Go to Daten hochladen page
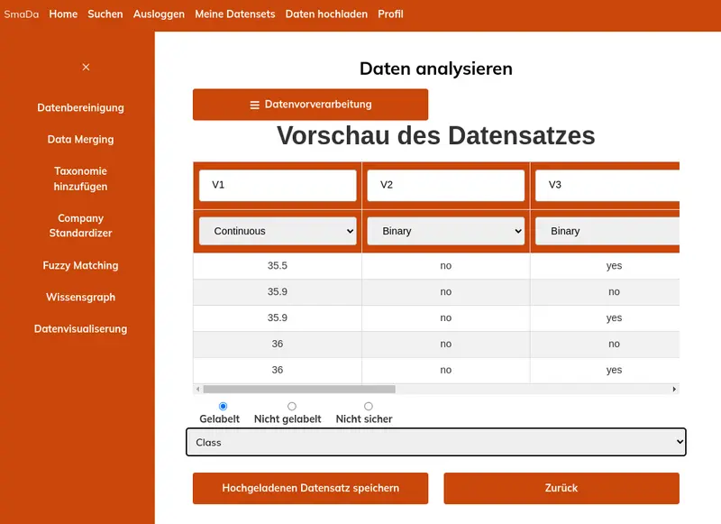 point(326,14)
